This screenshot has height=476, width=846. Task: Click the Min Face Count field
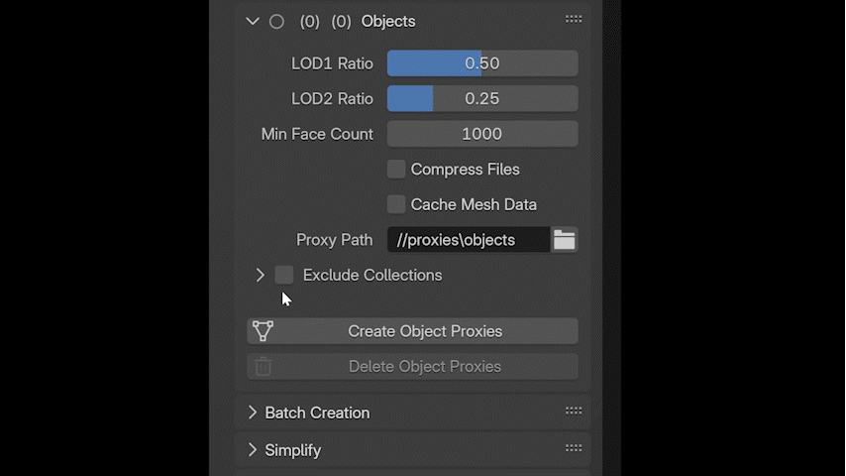(x=481, y=134)
